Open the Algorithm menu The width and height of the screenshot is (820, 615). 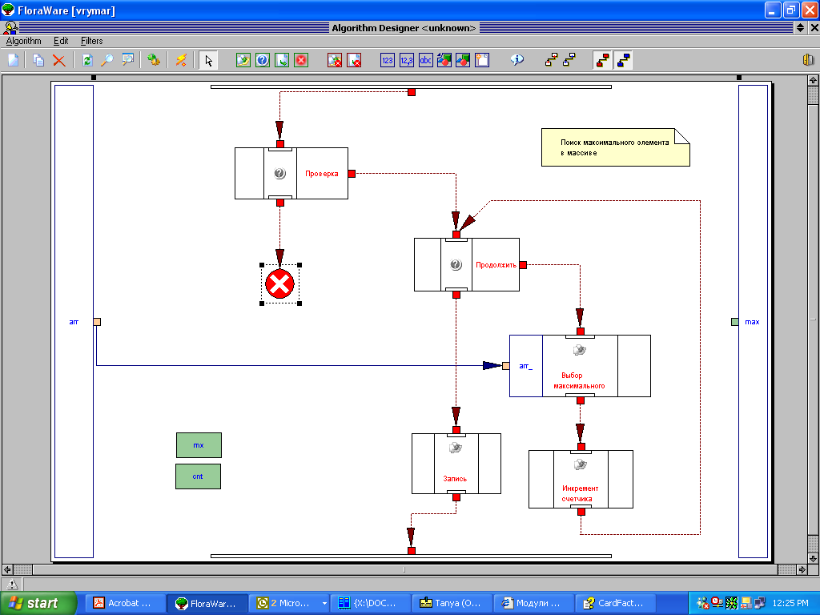coord(23,41)
